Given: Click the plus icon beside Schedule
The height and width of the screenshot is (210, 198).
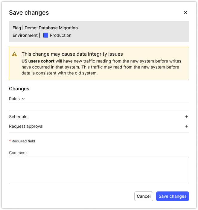Looking at the screenshot, I should [x=186, y=117].
